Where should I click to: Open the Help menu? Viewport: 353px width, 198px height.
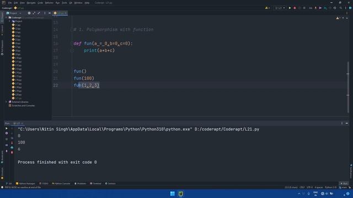click(87, 3)
